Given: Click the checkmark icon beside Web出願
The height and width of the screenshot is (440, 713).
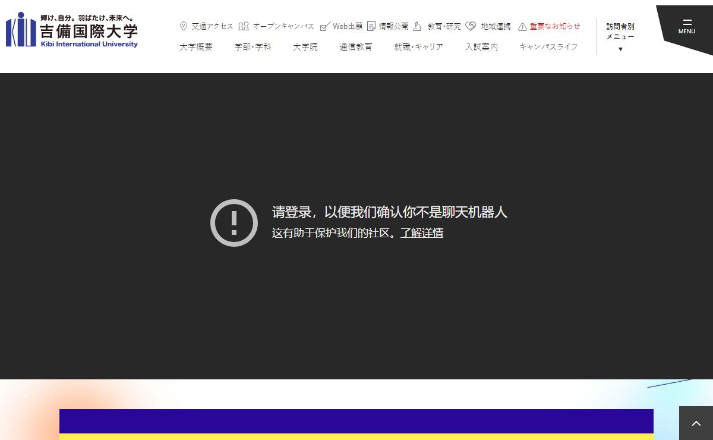Looking at the screenshot, I should tap(325, 26).
